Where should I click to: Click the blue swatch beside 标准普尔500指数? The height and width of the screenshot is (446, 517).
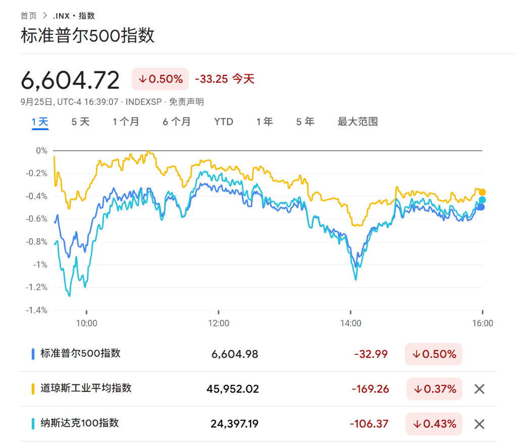tap(33, 354)
